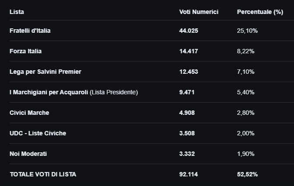This screenshot has width=294, height=186.
Task: Click the 14.417 votes value
Action: coord(189,51)
